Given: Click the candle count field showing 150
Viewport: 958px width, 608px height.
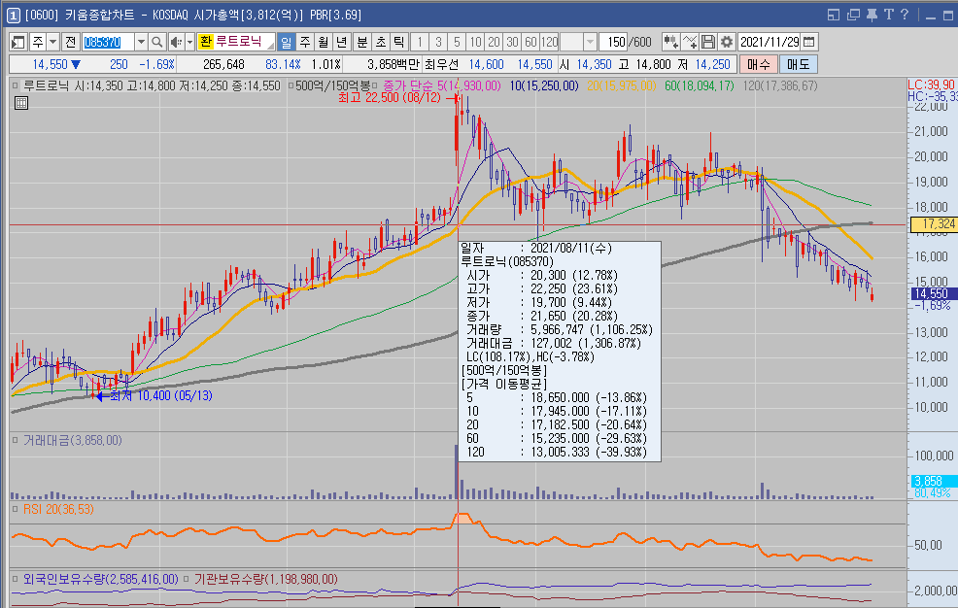Looking at the screenshot, I should [613, 42].
